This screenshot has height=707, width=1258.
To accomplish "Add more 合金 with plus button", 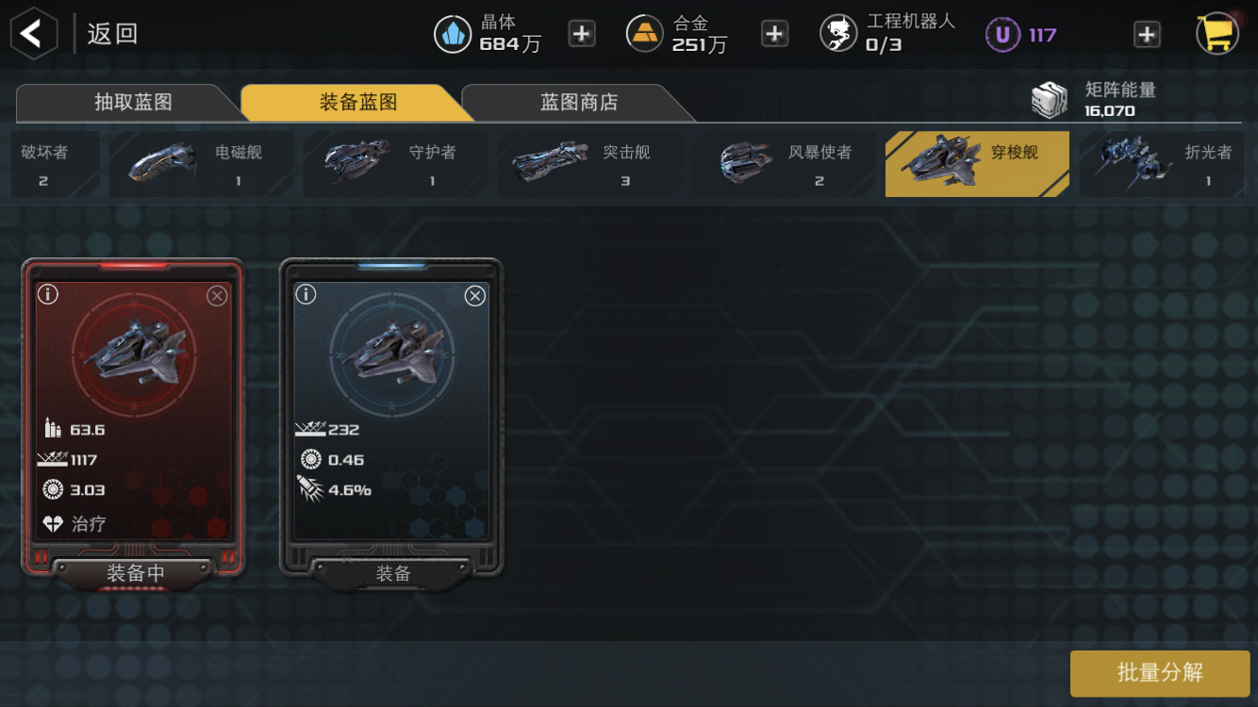I will coord(774,34).
